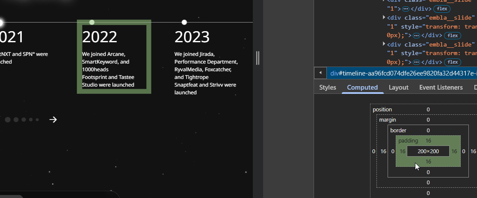Grab the DevTools pane resize handle
This screenshot has height=198, width=477.
[x=258, y=58]
